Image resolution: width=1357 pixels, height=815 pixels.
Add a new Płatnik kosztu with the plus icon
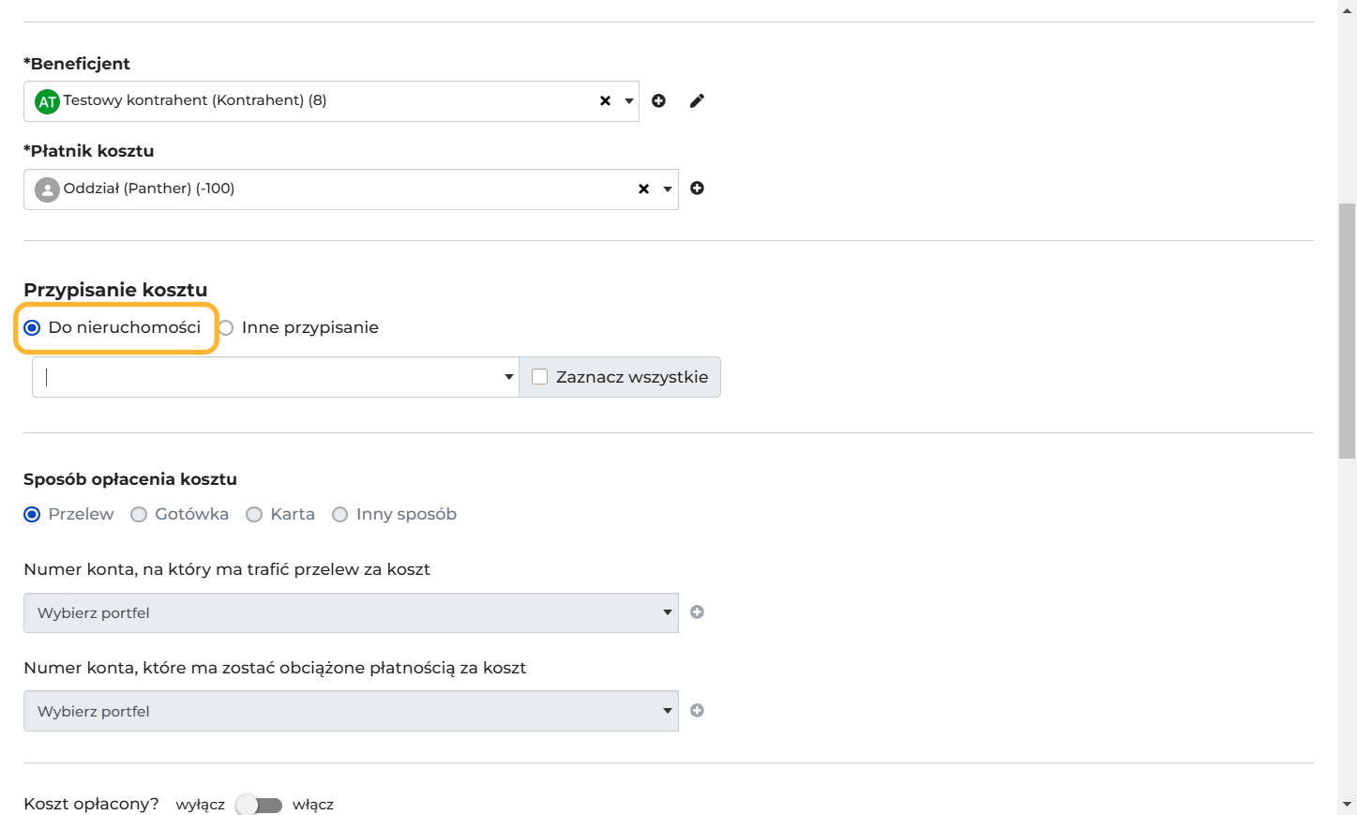697,189
